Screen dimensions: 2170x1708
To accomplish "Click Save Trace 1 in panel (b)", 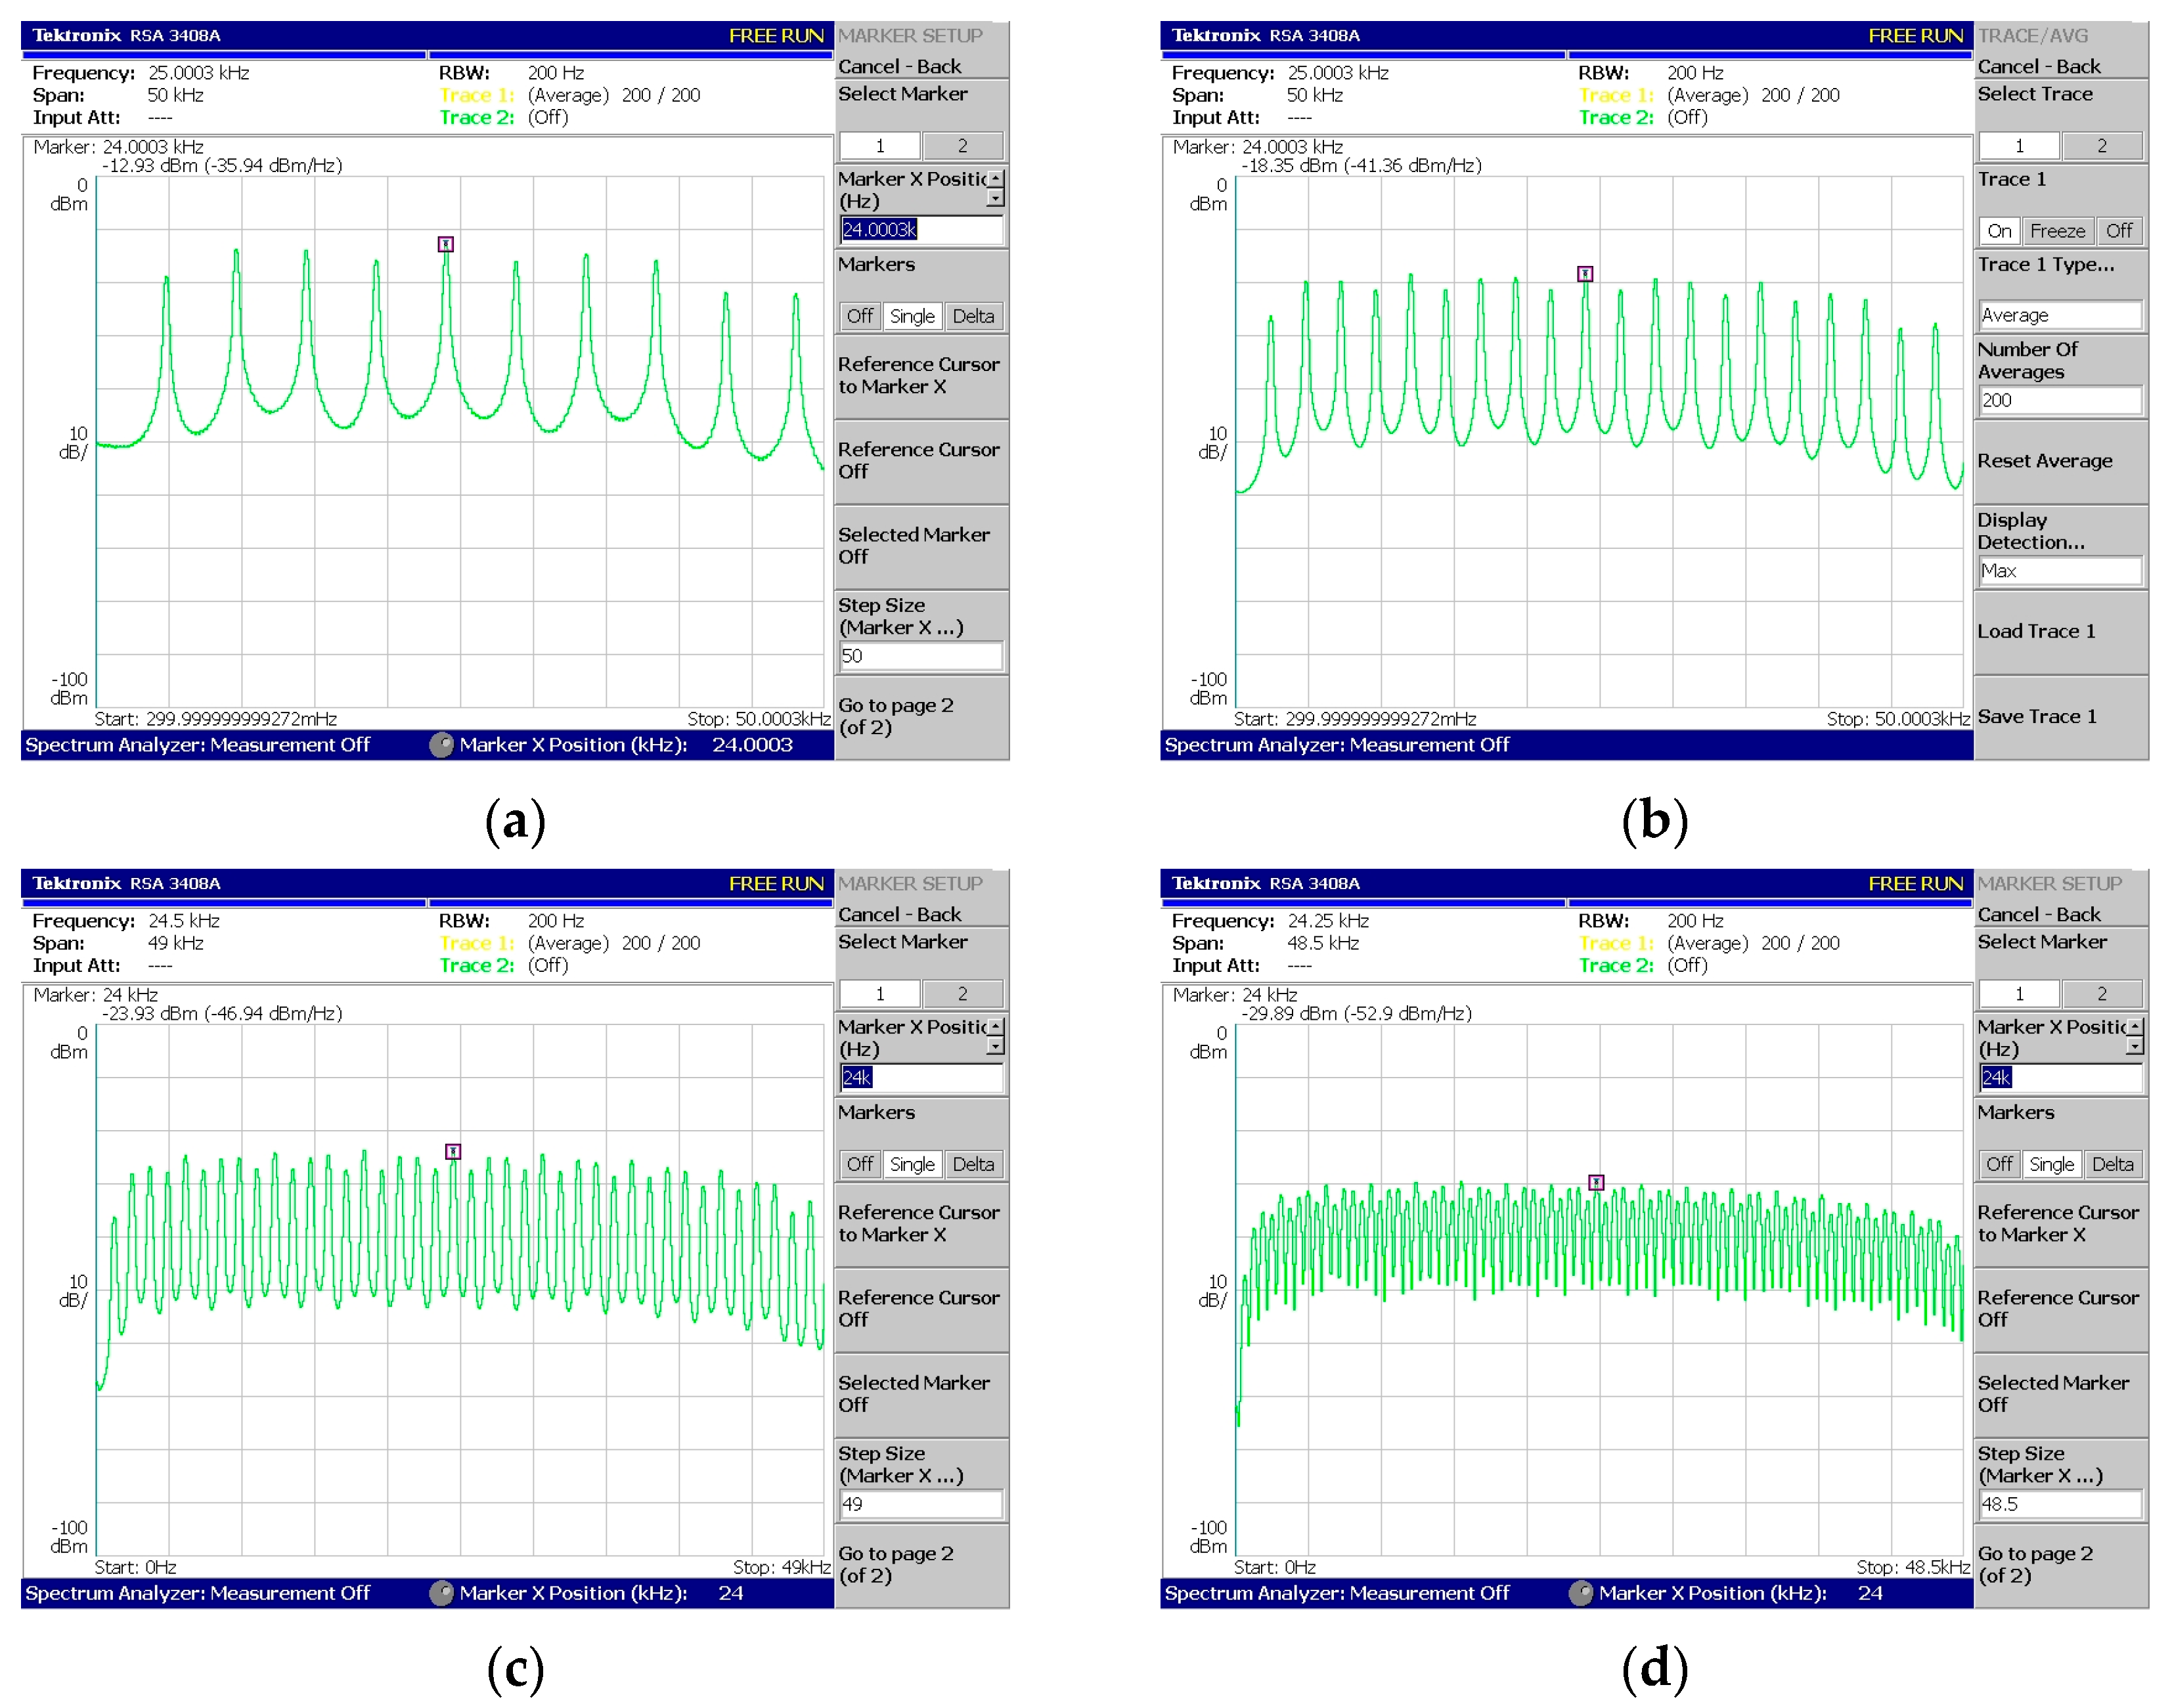I will (x=2061, y=717).
